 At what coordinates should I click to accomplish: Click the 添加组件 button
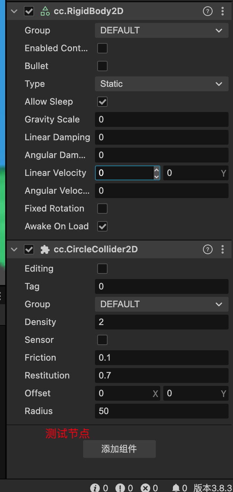click(119, 449)
